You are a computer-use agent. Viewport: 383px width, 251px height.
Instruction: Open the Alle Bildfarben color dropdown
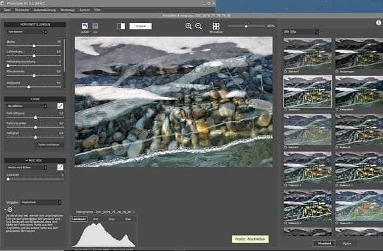point(27,106)
